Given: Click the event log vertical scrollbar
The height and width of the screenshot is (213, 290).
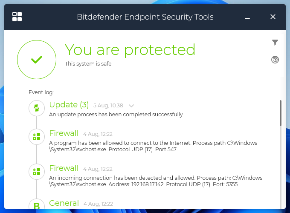Looking at the screenshot, I should (281, 113).
